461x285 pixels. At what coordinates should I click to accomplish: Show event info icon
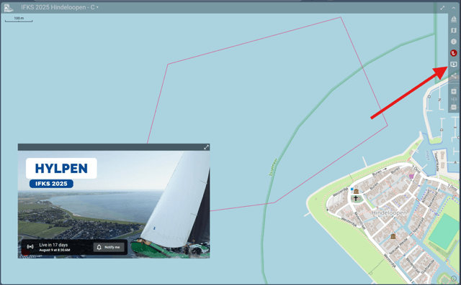coord(454,42)
